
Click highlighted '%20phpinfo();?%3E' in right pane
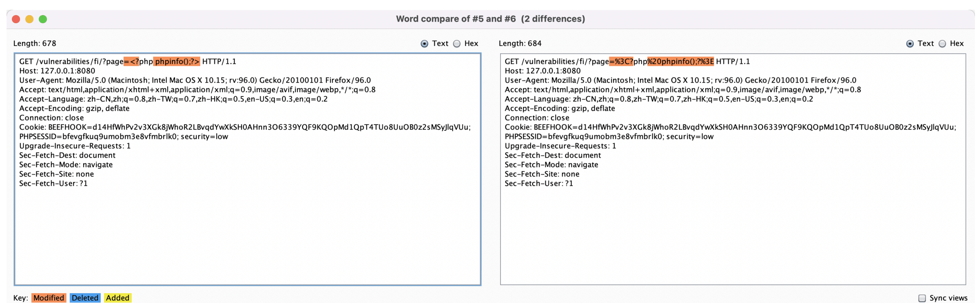pos(681,61)
